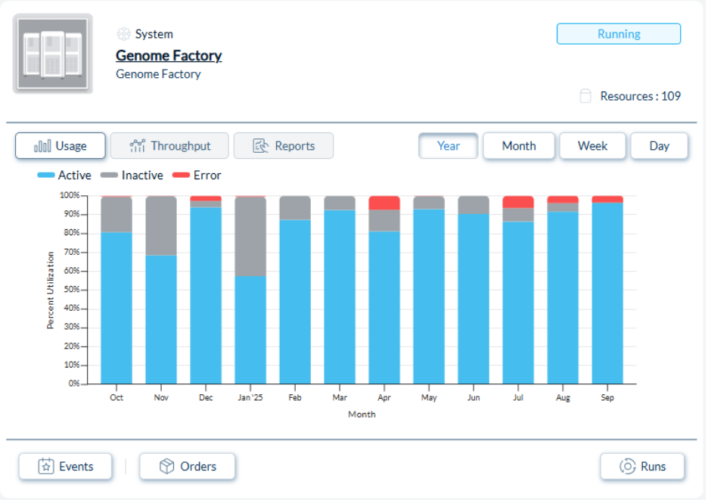
Task: Click the red error segment of April bar
Action: 384,203
